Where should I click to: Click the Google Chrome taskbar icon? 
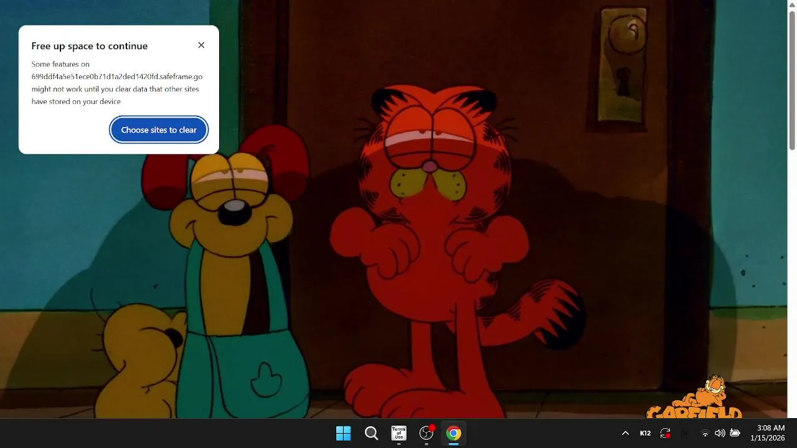point(454,433)
